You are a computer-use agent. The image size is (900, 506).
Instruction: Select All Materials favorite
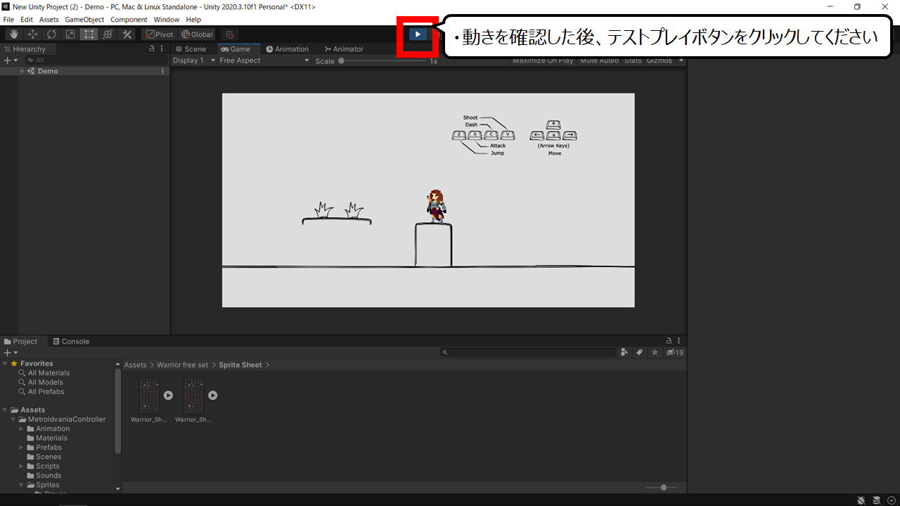point(49,373)
